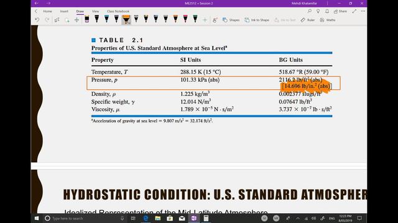Select the Eraser tool
398x223 pixels.
pos(87,19)
